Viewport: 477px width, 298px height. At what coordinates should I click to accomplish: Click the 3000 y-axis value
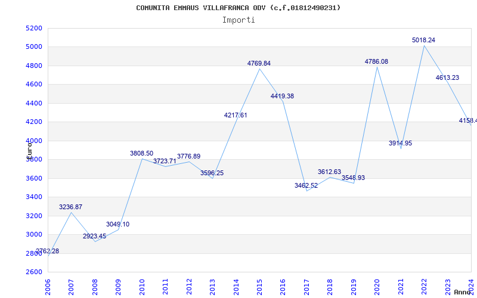[x=35, y=234]
